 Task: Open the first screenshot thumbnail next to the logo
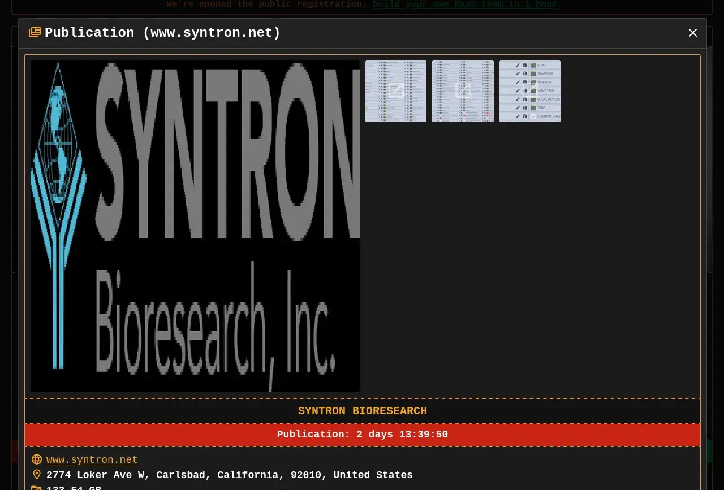click(x=396, y=91)
